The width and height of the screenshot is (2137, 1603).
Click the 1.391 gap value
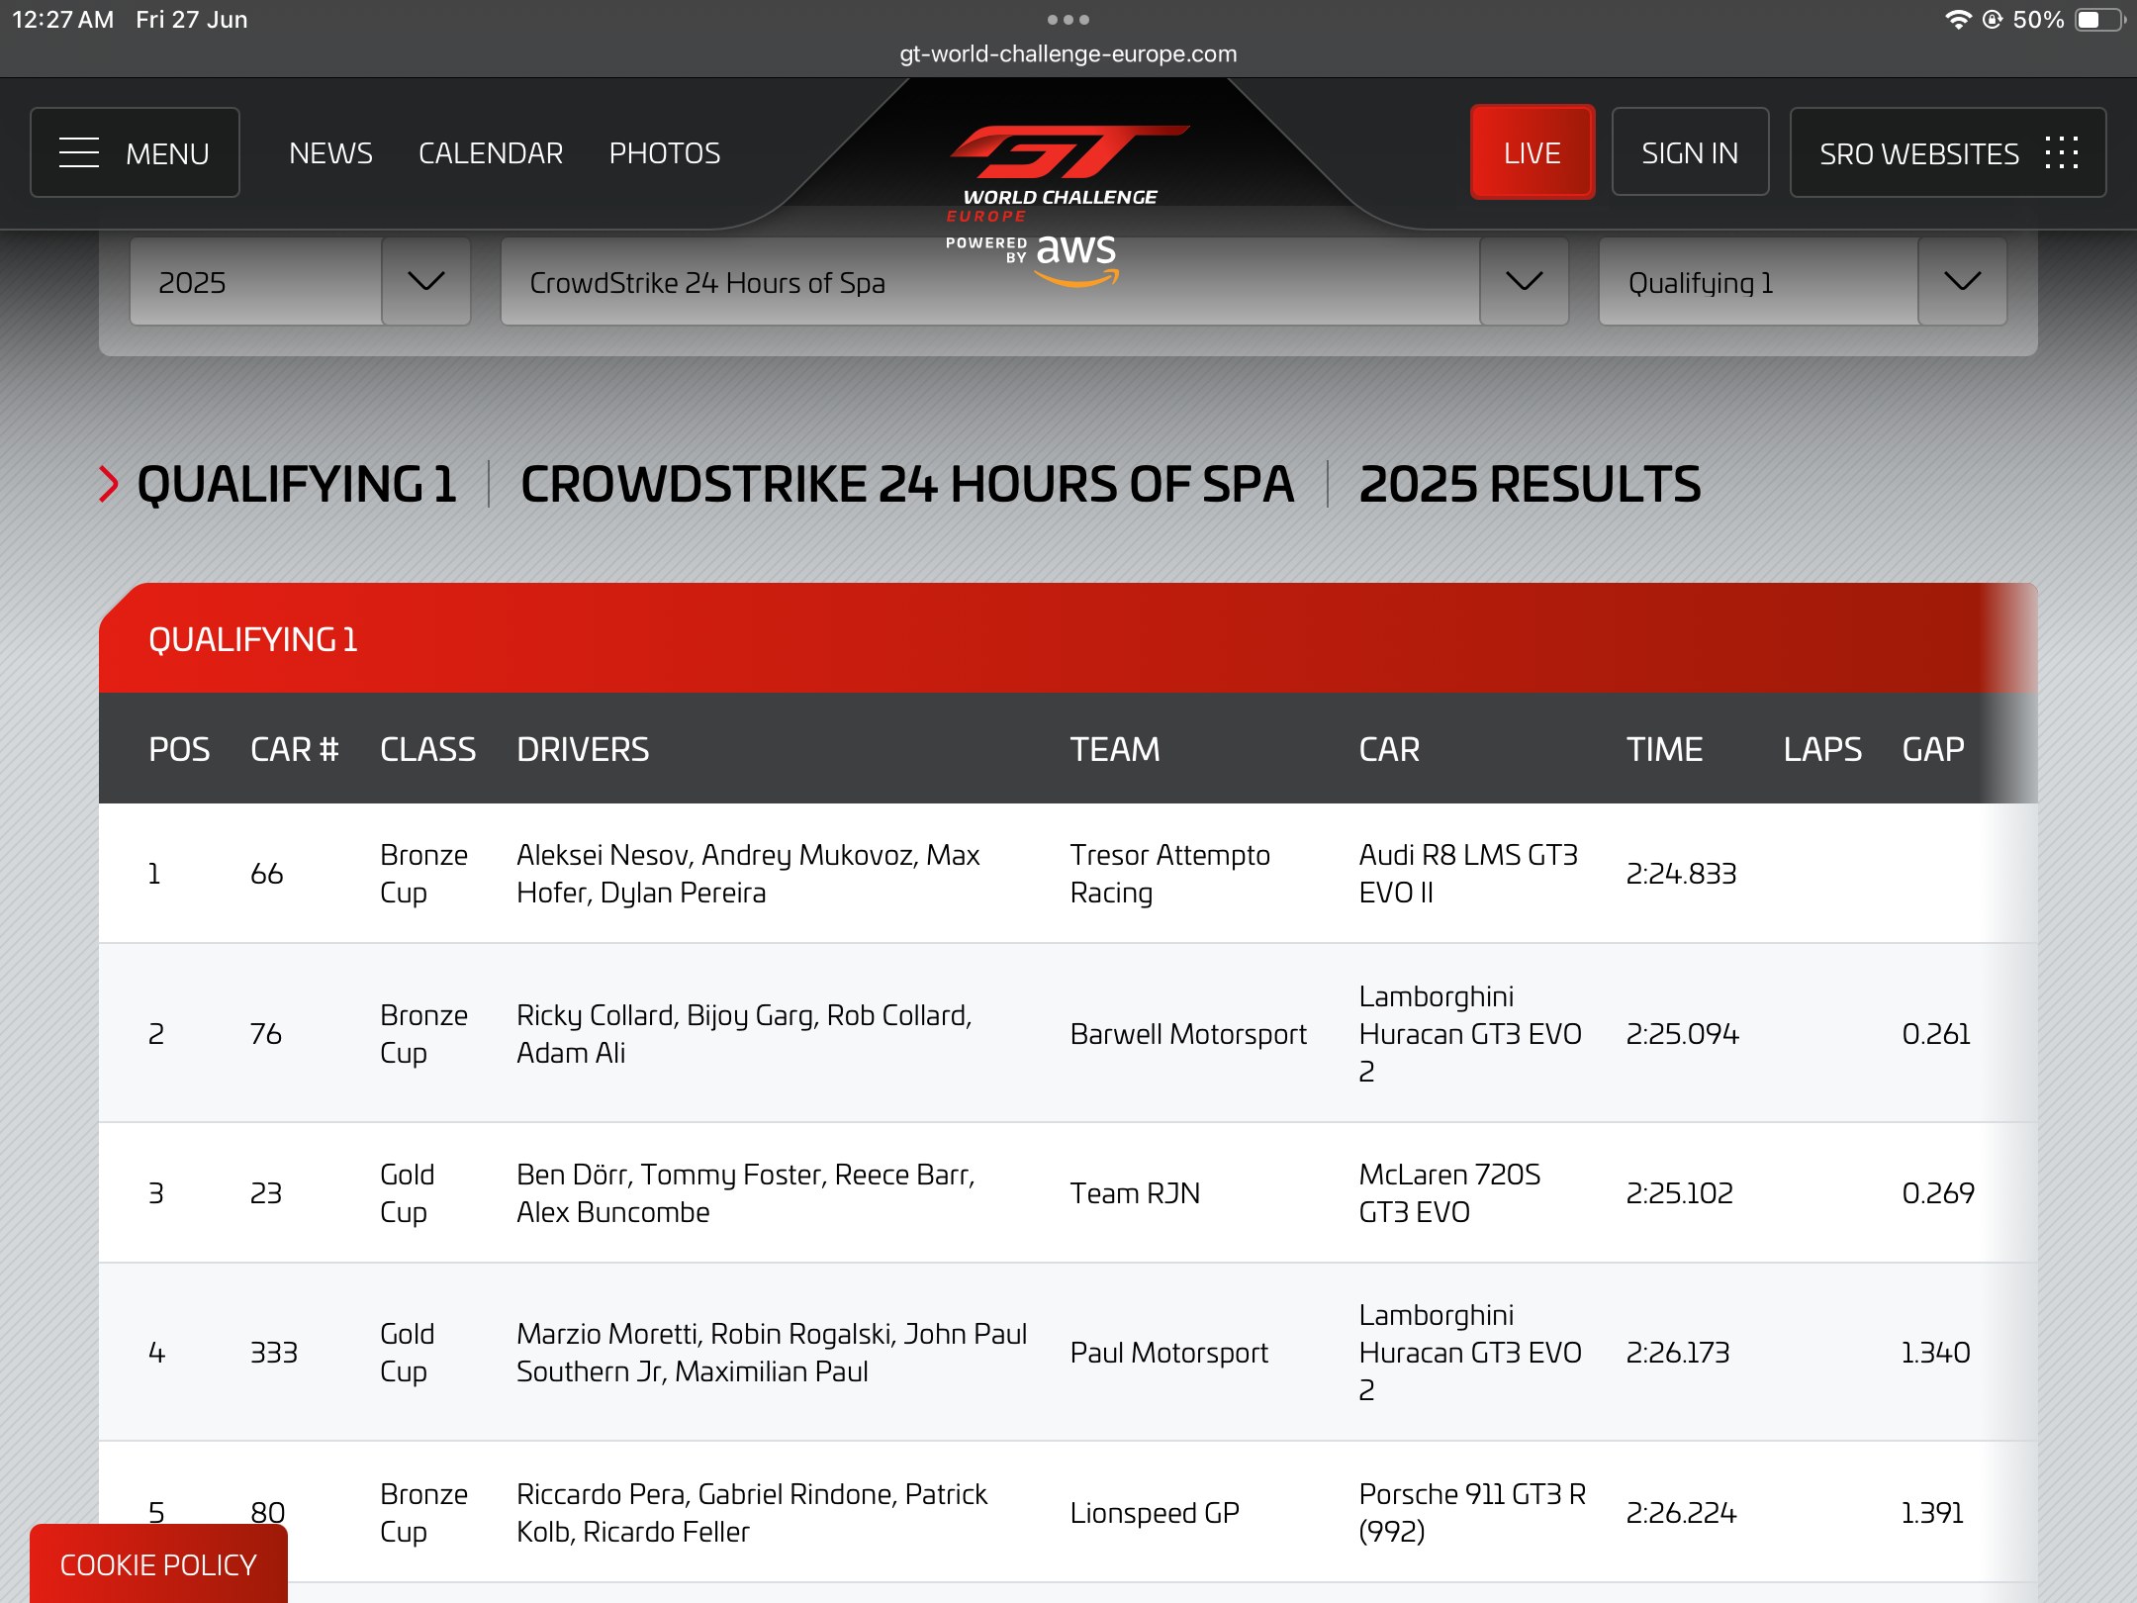point(1933,1513)
